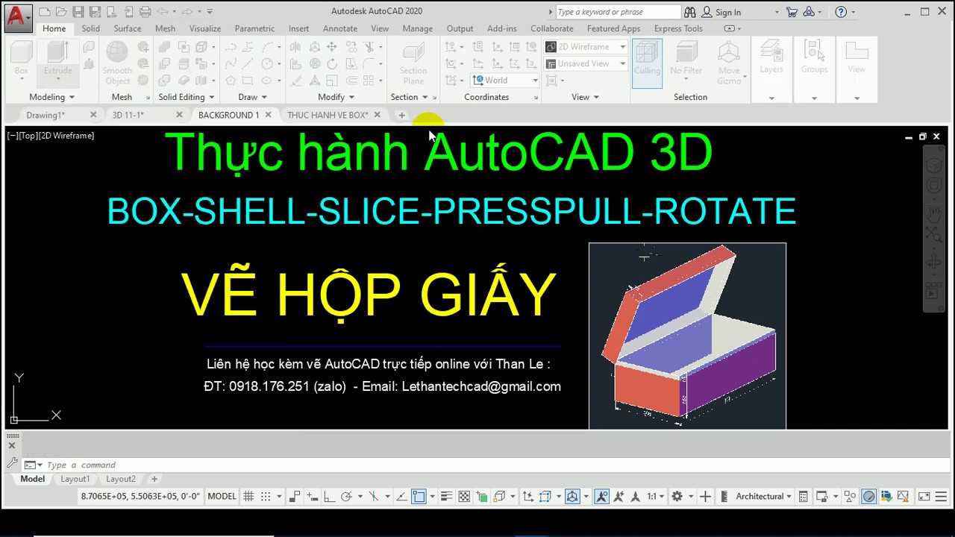Open the Visualize ribbon tab
The image size is (955, 537).
[x=205, y=28]
